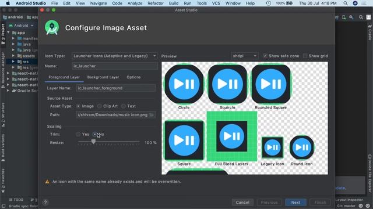The height and width of the screenshot is (209, 373).
Task: Click the Legacy Icon preview
Action: (272, 147)
